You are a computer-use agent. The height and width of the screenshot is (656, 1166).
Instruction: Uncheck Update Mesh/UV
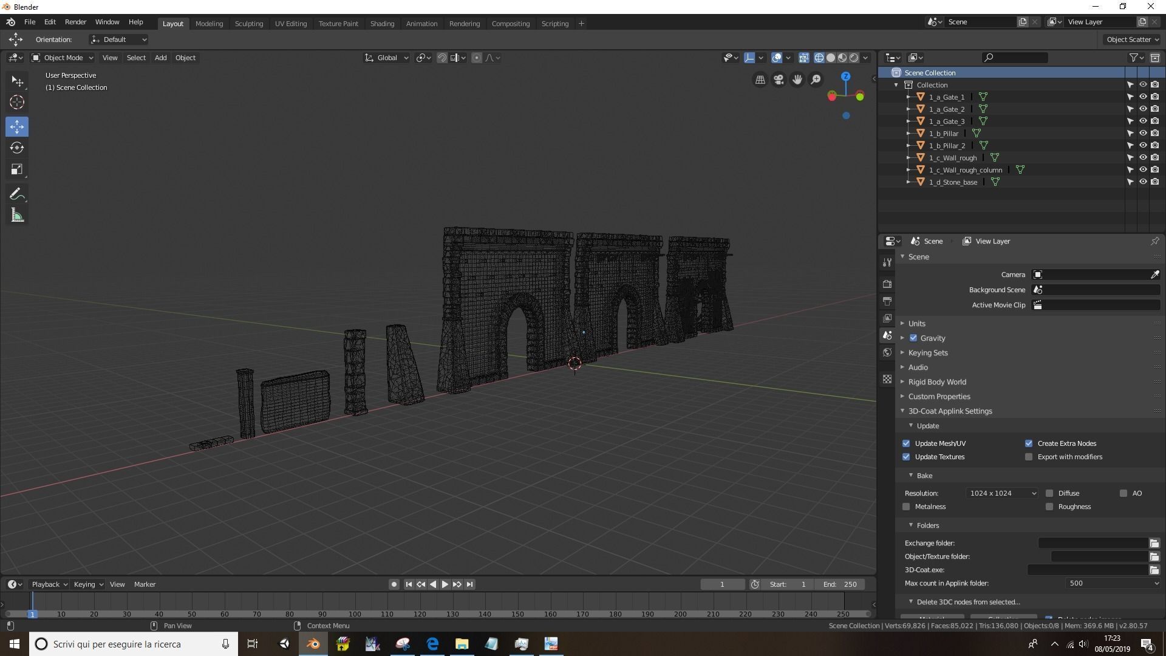(906, 443)
